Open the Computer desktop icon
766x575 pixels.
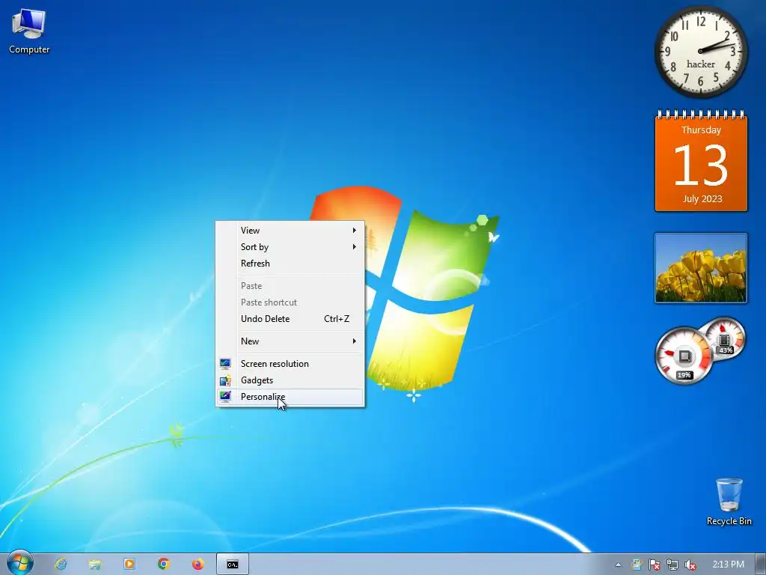pos(29,31)
